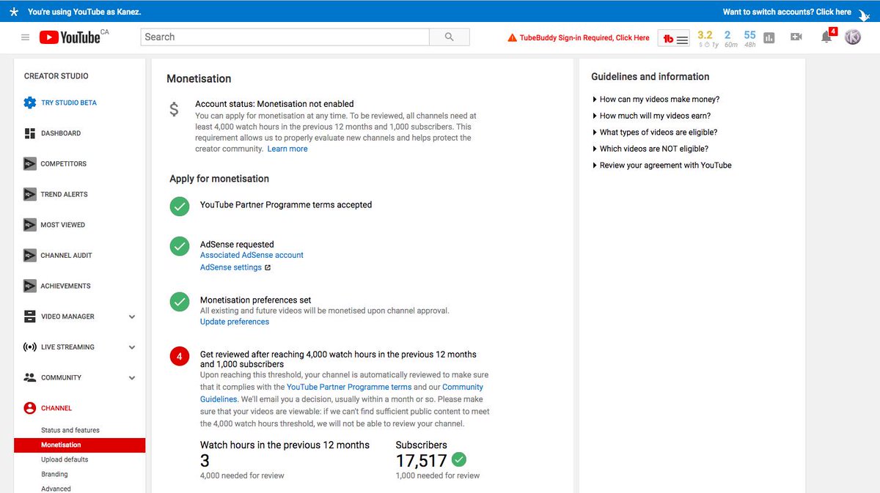Viewport: 880px width, 493px height.
Task: Open the notifications bell
Action: [826, 37]
